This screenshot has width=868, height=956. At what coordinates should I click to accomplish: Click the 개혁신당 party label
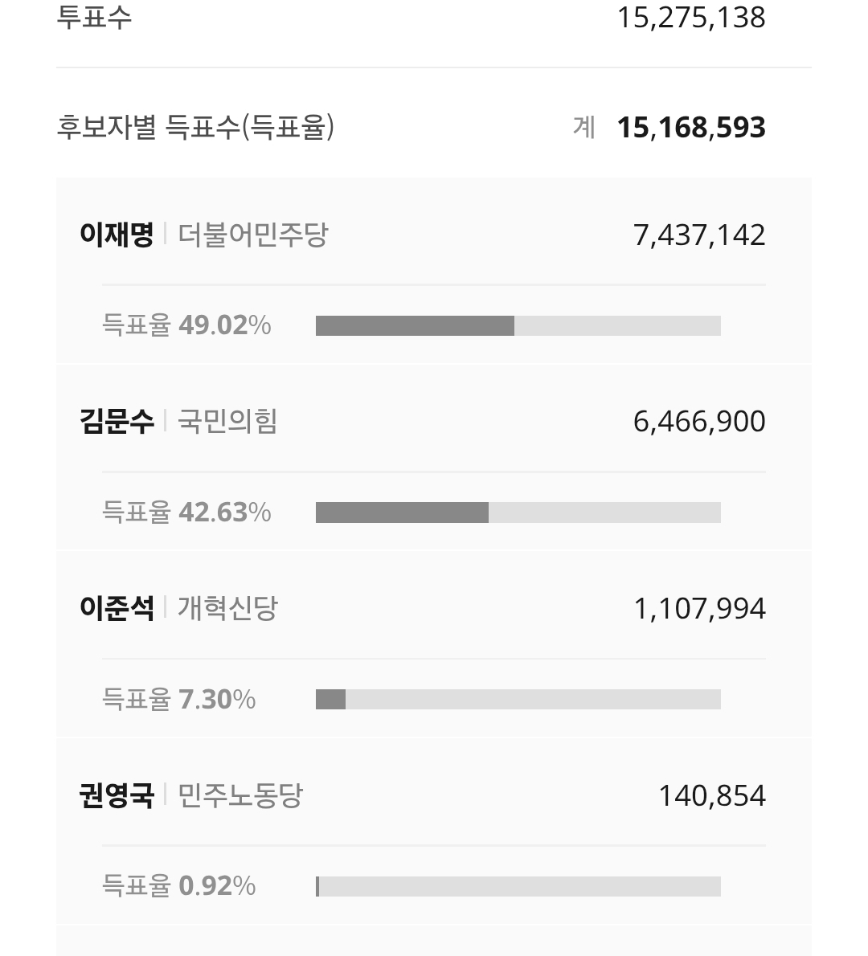pyautogui.click(x=227, y=608)
